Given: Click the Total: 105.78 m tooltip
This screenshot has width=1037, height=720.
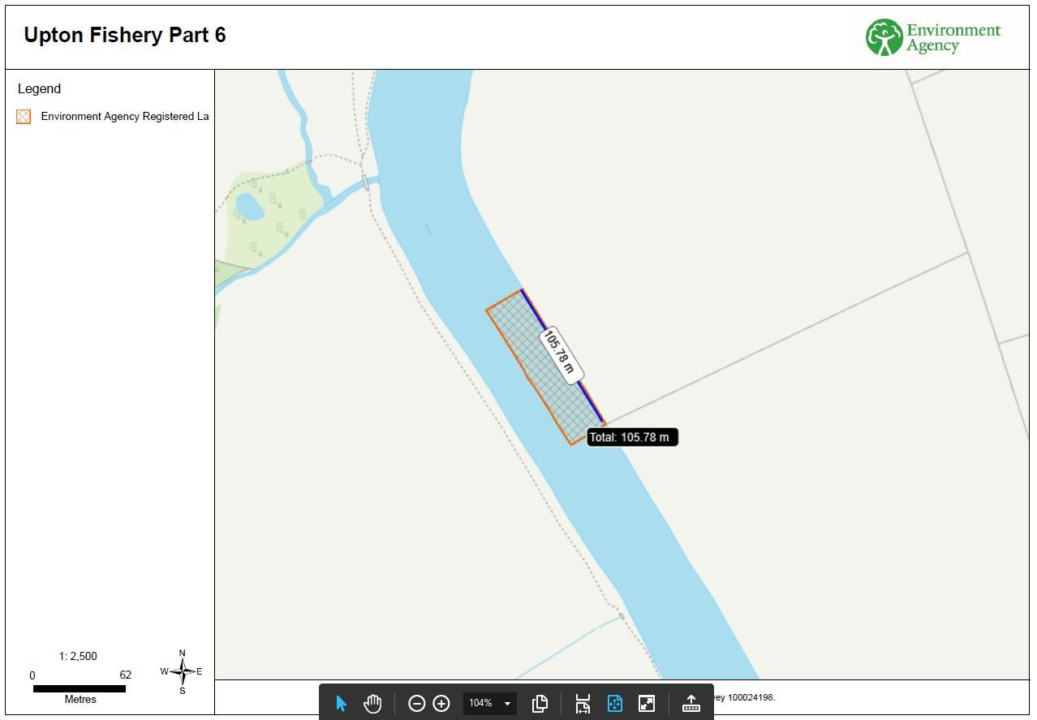Looking at the screenshot, I should click(631, 438).
